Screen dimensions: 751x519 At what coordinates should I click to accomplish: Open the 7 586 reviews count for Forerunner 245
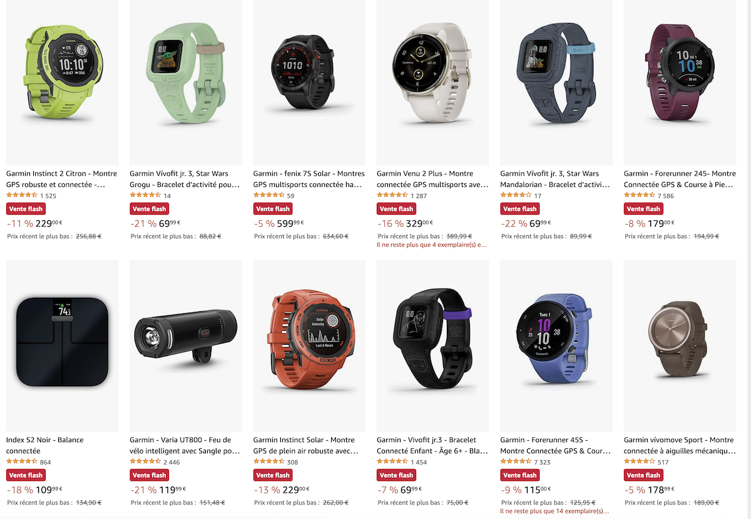pos(666,196)
